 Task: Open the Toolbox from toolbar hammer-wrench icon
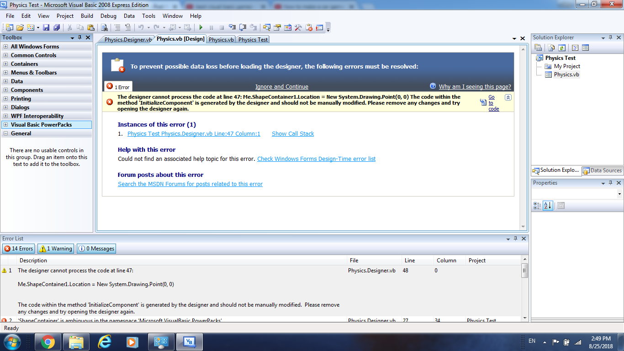[x=298, y=27]
